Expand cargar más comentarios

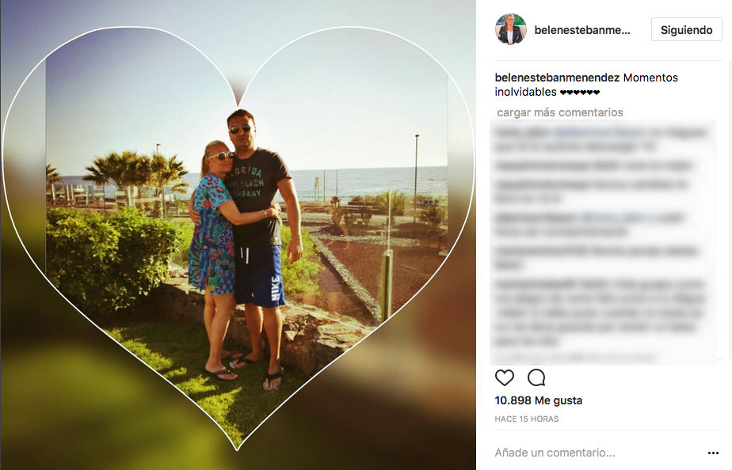pos(560,112)
